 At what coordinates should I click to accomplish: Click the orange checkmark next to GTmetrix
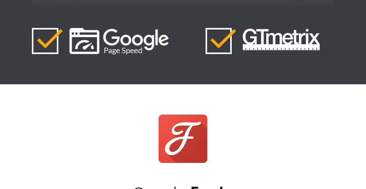coord(223,39)
